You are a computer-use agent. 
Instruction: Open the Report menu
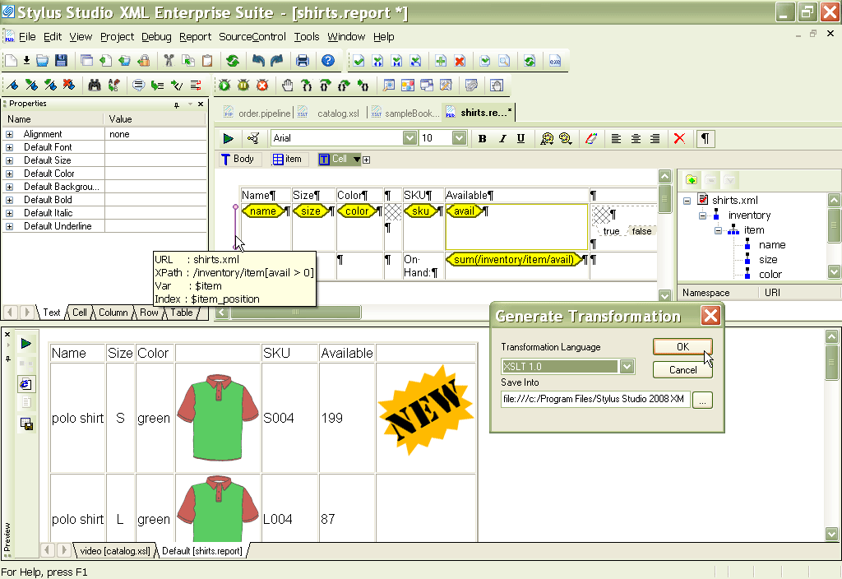(x=195, y=36)
